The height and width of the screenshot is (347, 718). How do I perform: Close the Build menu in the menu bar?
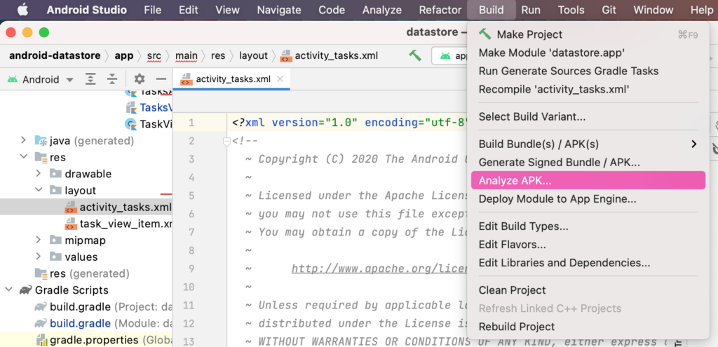click(492, 10)
